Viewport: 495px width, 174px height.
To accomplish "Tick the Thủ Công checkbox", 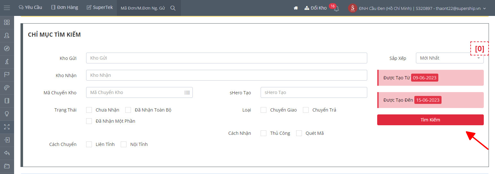I will (264, 133).
